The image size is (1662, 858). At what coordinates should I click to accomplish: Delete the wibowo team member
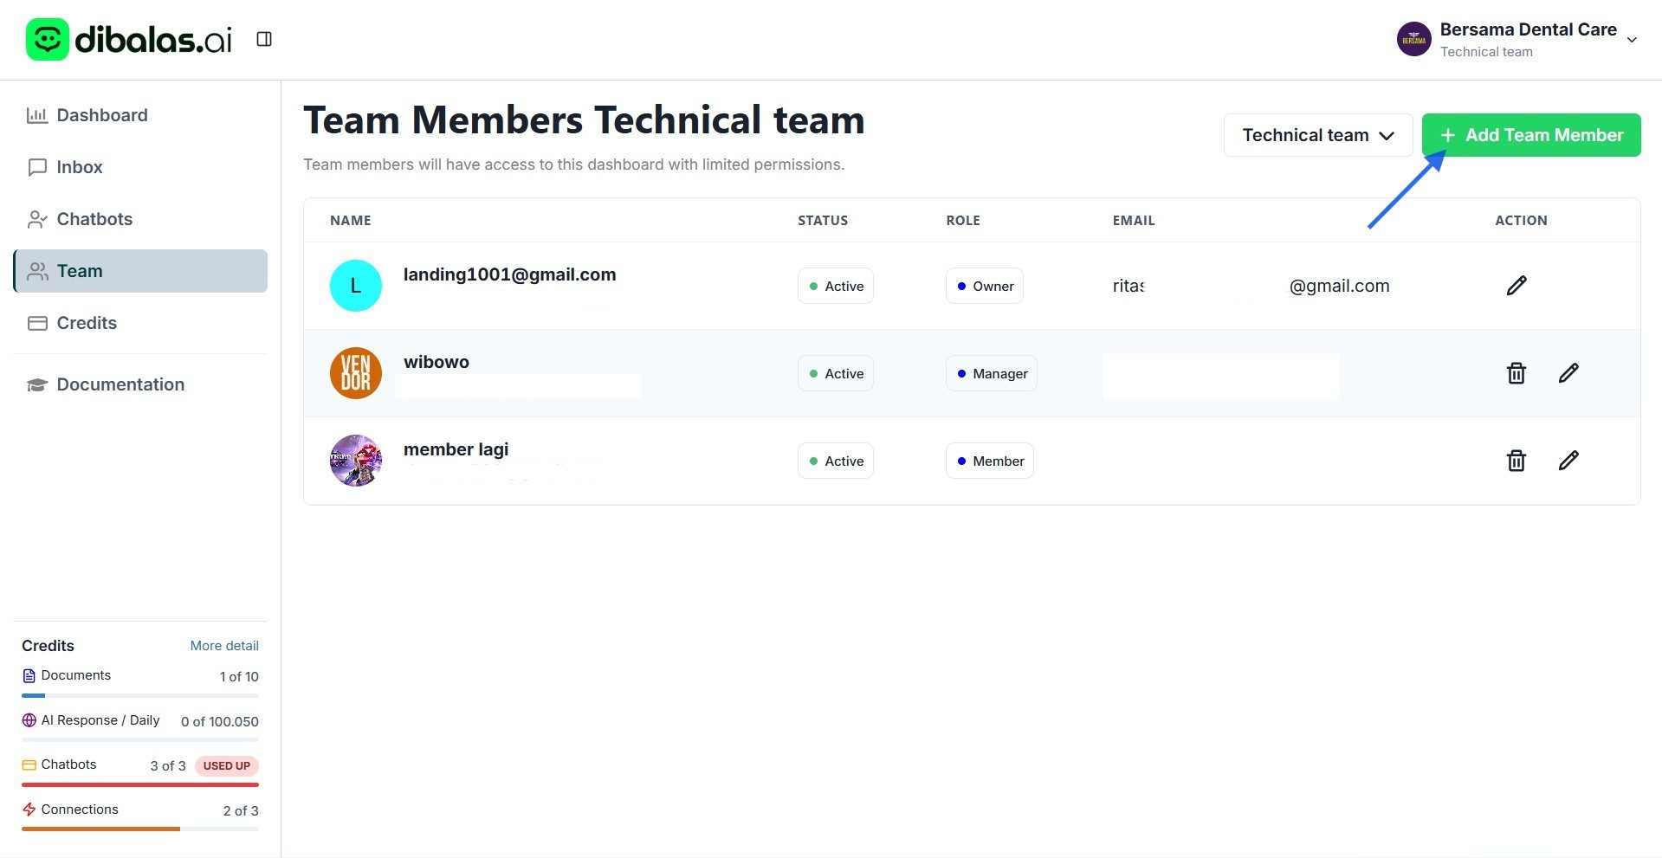tap(1516, 373)
